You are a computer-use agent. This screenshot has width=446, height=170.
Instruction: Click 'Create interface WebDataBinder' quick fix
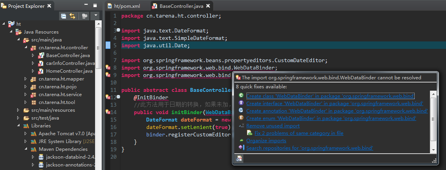335,103
